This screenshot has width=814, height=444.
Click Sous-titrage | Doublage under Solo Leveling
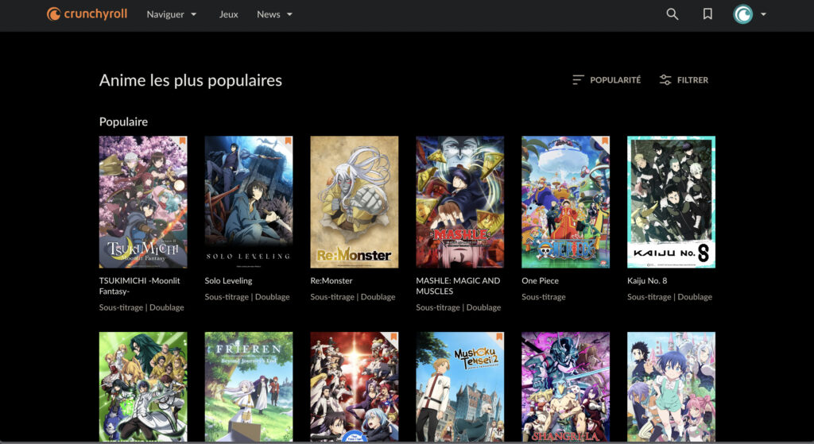click(x=247, y=297)
